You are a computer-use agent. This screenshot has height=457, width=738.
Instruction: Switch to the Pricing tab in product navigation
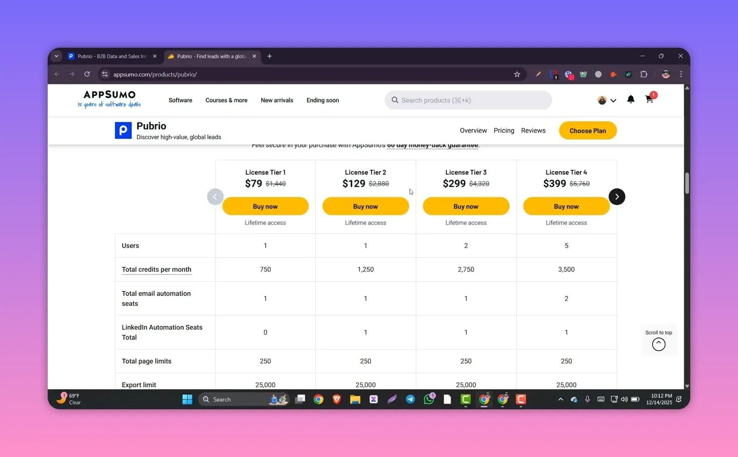click(x=504, y=130)
